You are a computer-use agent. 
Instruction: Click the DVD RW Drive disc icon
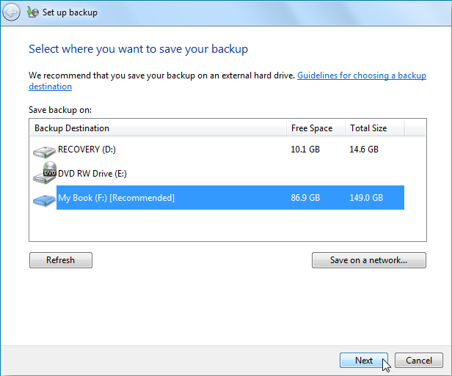pyautogui.click(x=44, y=174)
